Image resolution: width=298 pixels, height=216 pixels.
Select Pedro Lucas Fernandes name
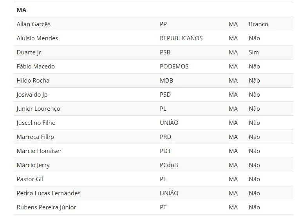49,193
